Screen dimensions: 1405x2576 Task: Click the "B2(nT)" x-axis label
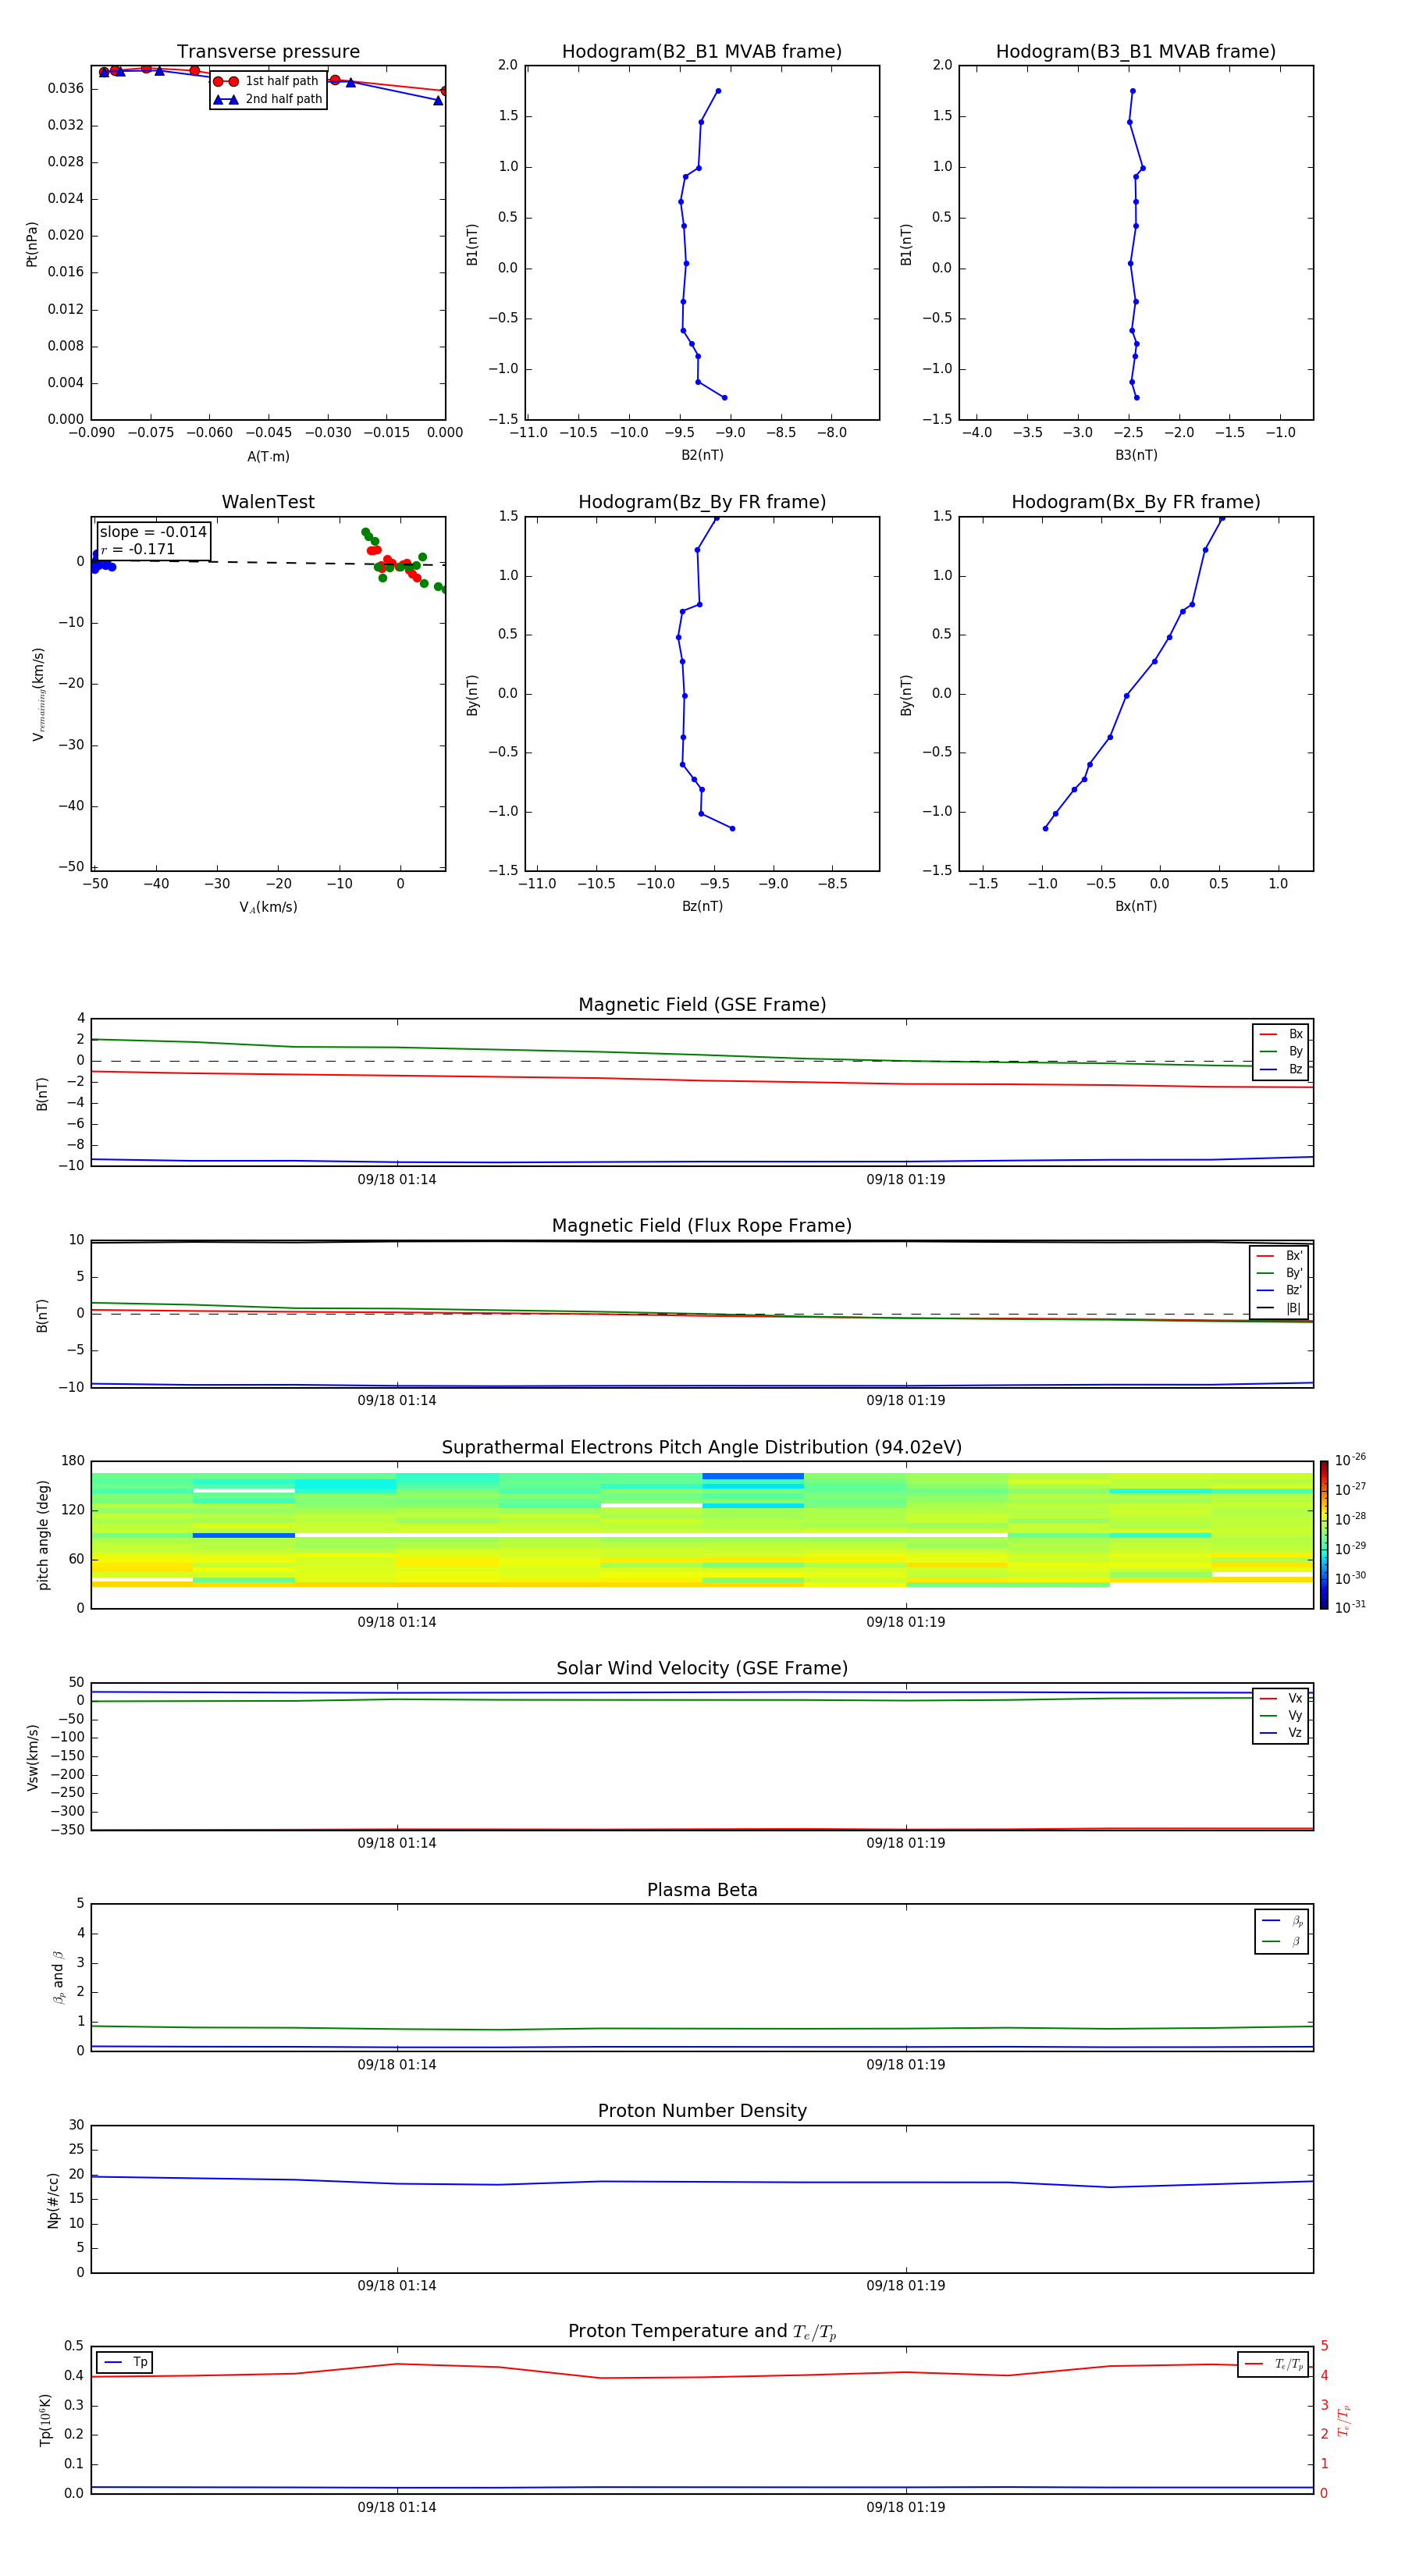point(702,455)
